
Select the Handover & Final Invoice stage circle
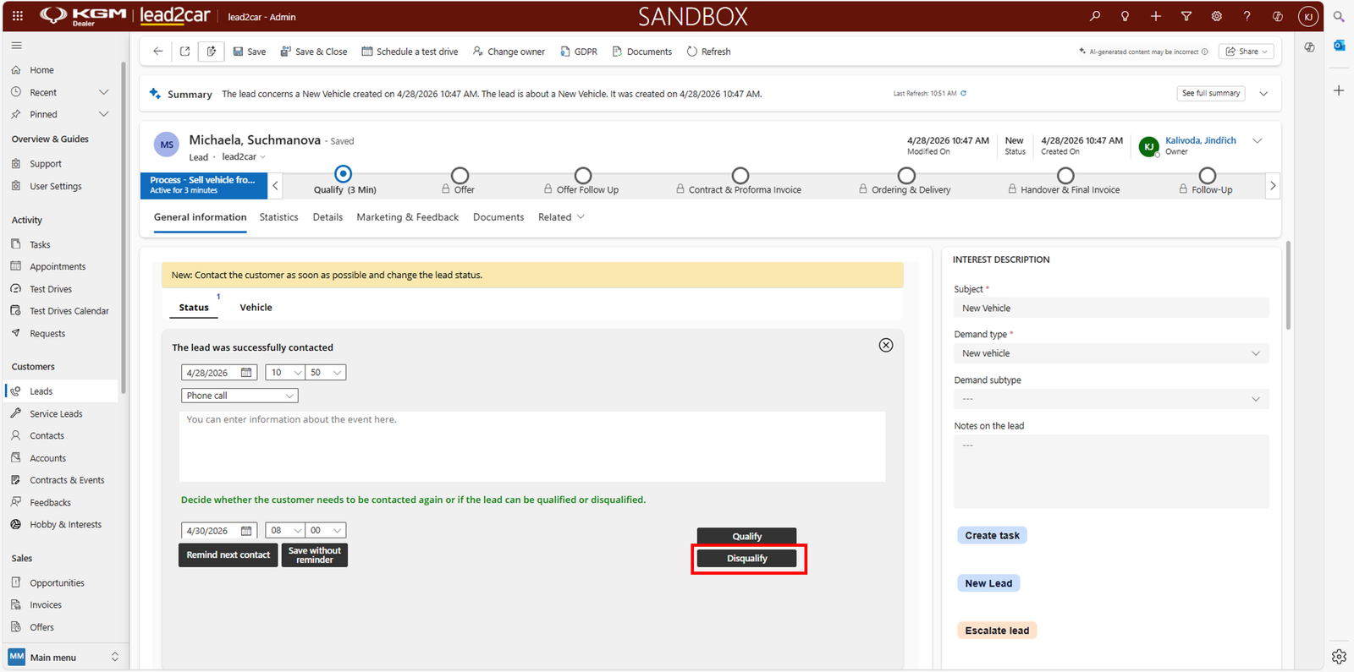[1065, 175]
